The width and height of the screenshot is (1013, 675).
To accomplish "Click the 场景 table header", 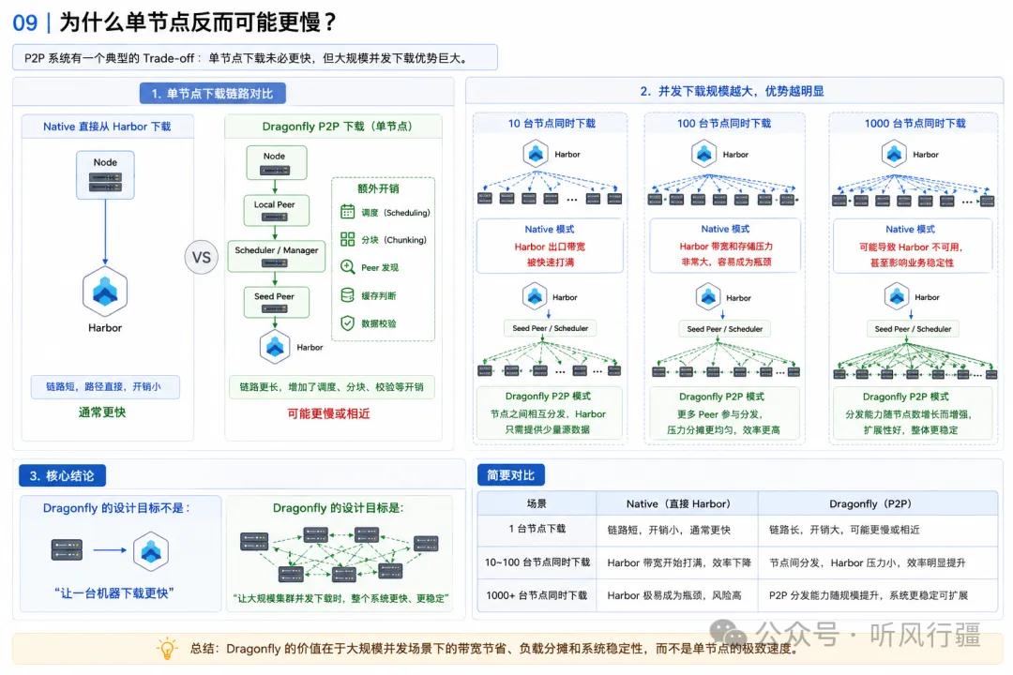I will pyautogui.click(x=537, y=503).
